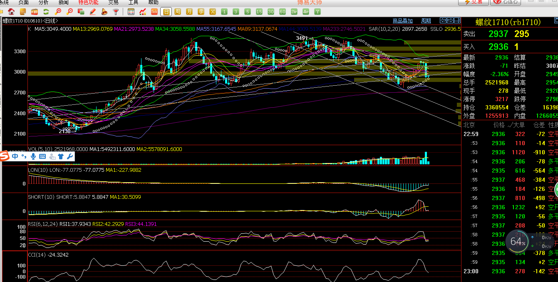
Task: Click the 商品叠加 link
Action: point(403,21)
